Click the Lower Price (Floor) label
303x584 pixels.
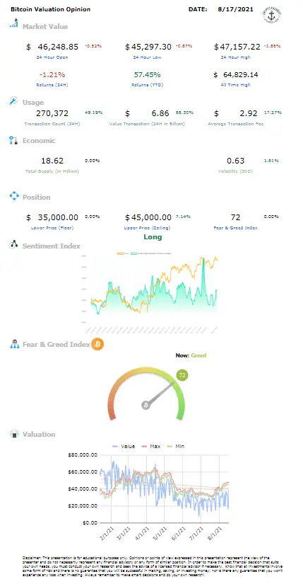(52, 227)
